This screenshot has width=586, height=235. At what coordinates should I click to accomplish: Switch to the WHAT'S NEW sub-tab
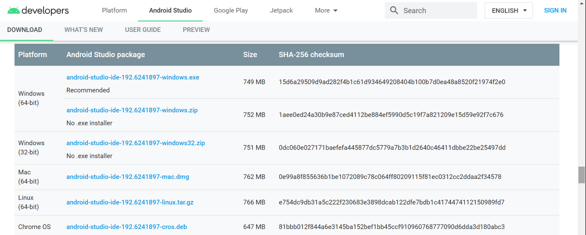[x=84, y=30]
